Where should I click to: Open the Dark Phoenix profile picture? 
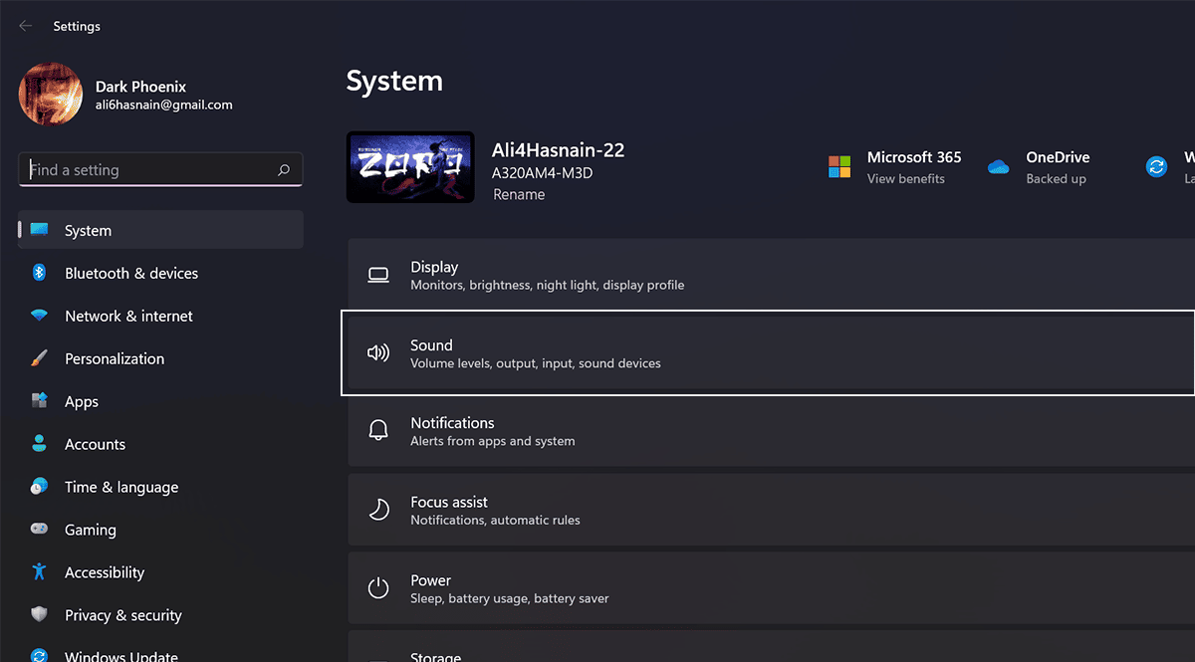(51, 96)
